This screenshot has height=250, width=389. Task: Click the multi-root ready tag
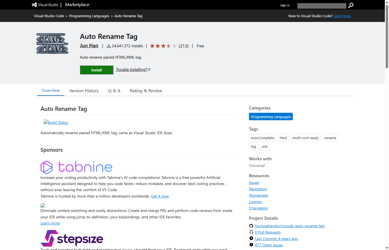pos(306,138)
